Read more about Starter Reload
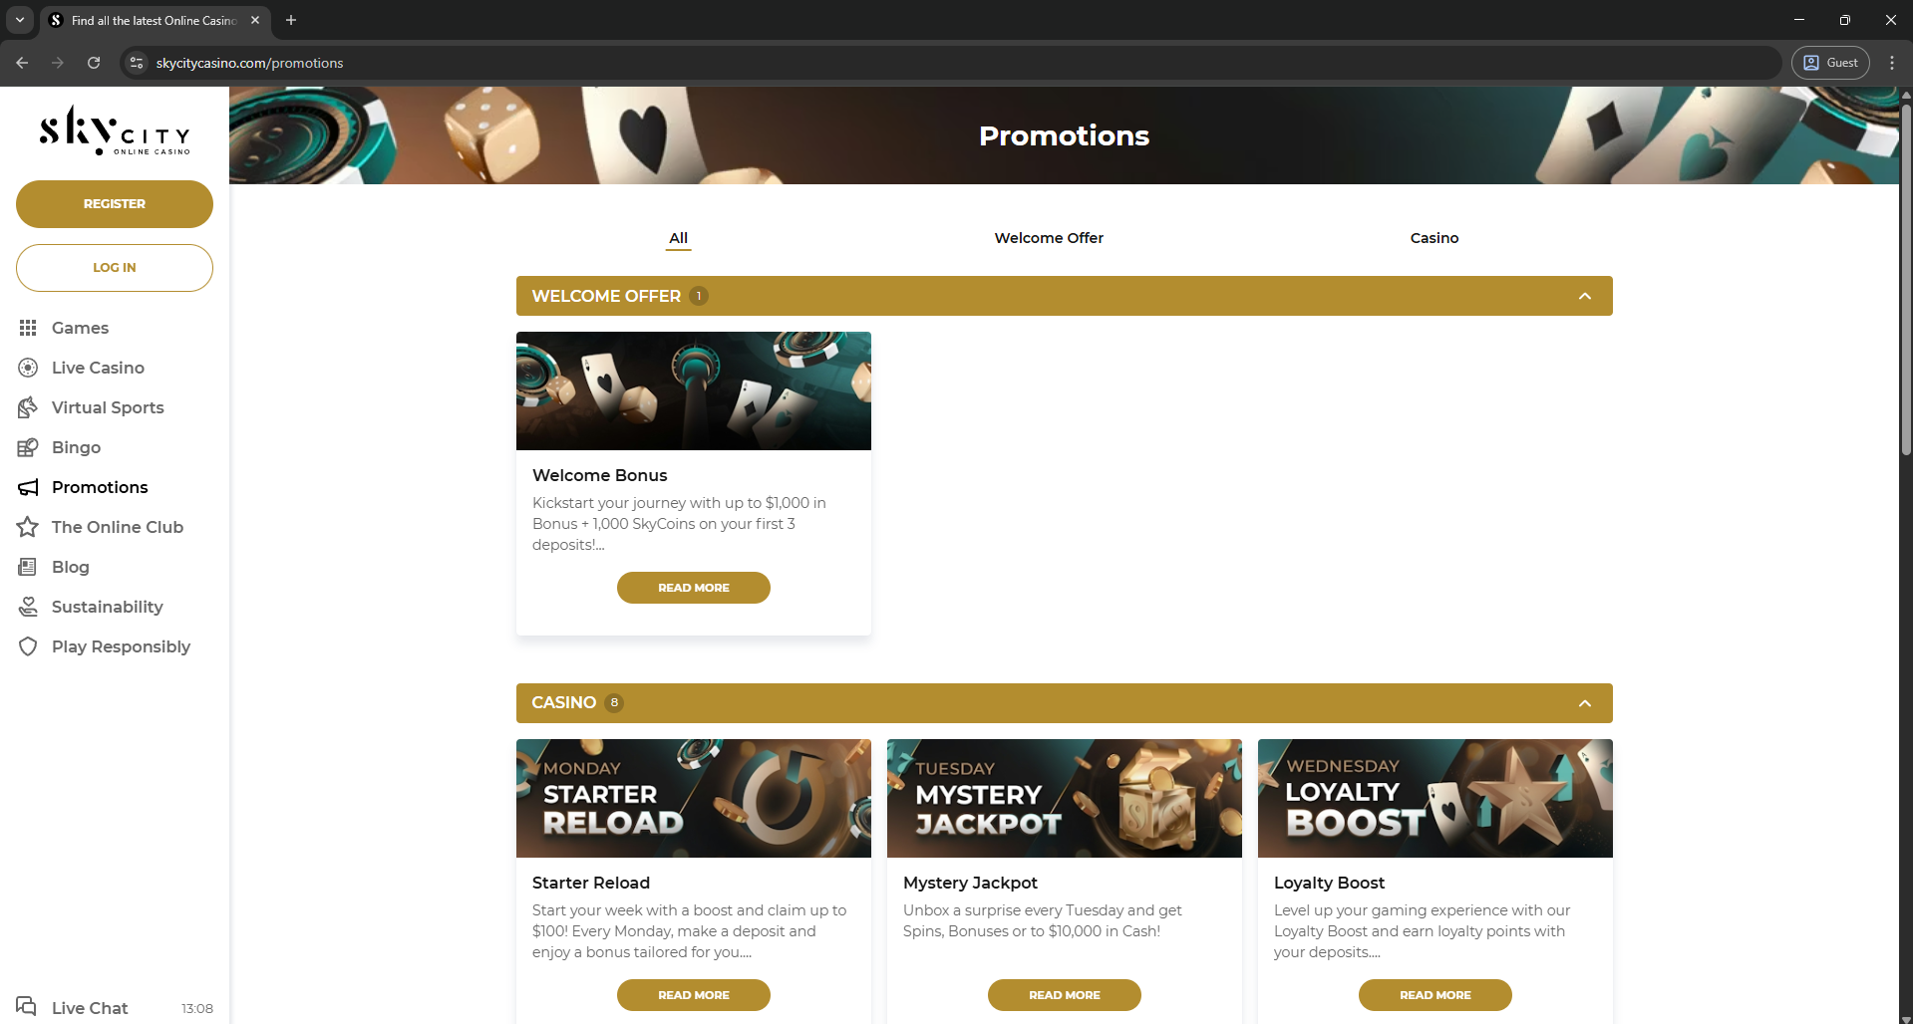The width and height of the screenshot is (1913, 1024). [694, 995]
